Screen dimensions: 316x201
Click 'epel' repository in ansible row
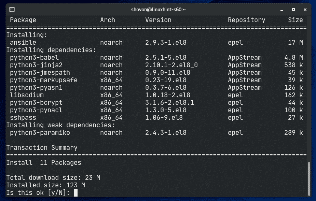(235, 43)
